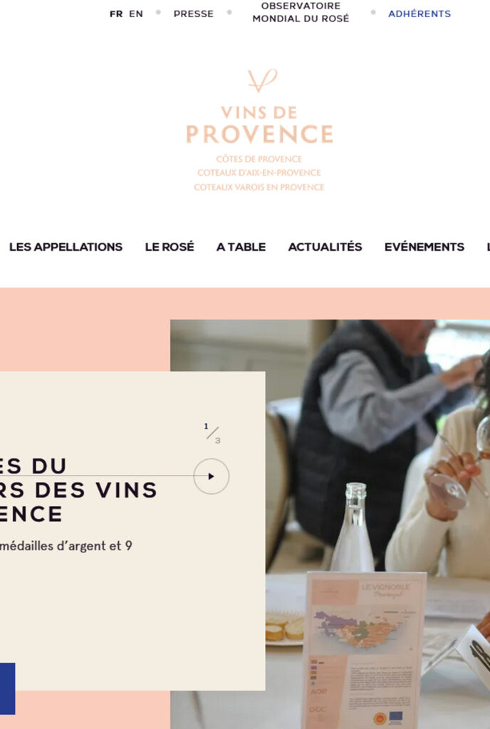
Task: Click the VP monogram emblem
Action: click(262, 81)
